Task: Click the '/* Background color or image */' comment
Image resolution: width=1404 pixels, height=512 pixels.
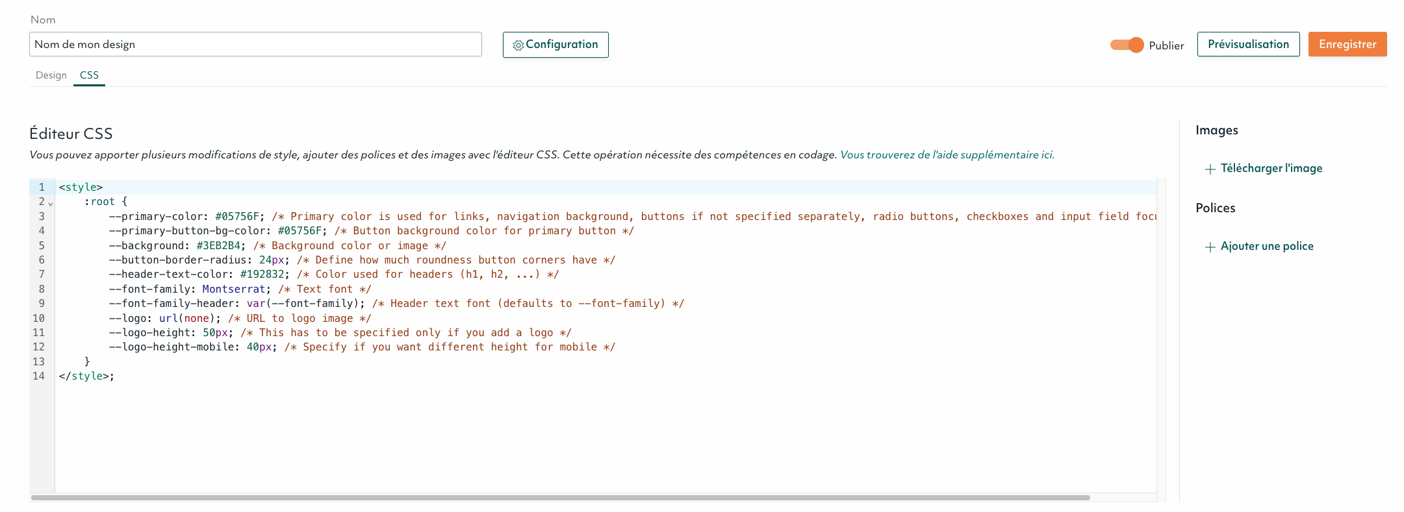Action: pyautogui.click(x=350, y=246)
